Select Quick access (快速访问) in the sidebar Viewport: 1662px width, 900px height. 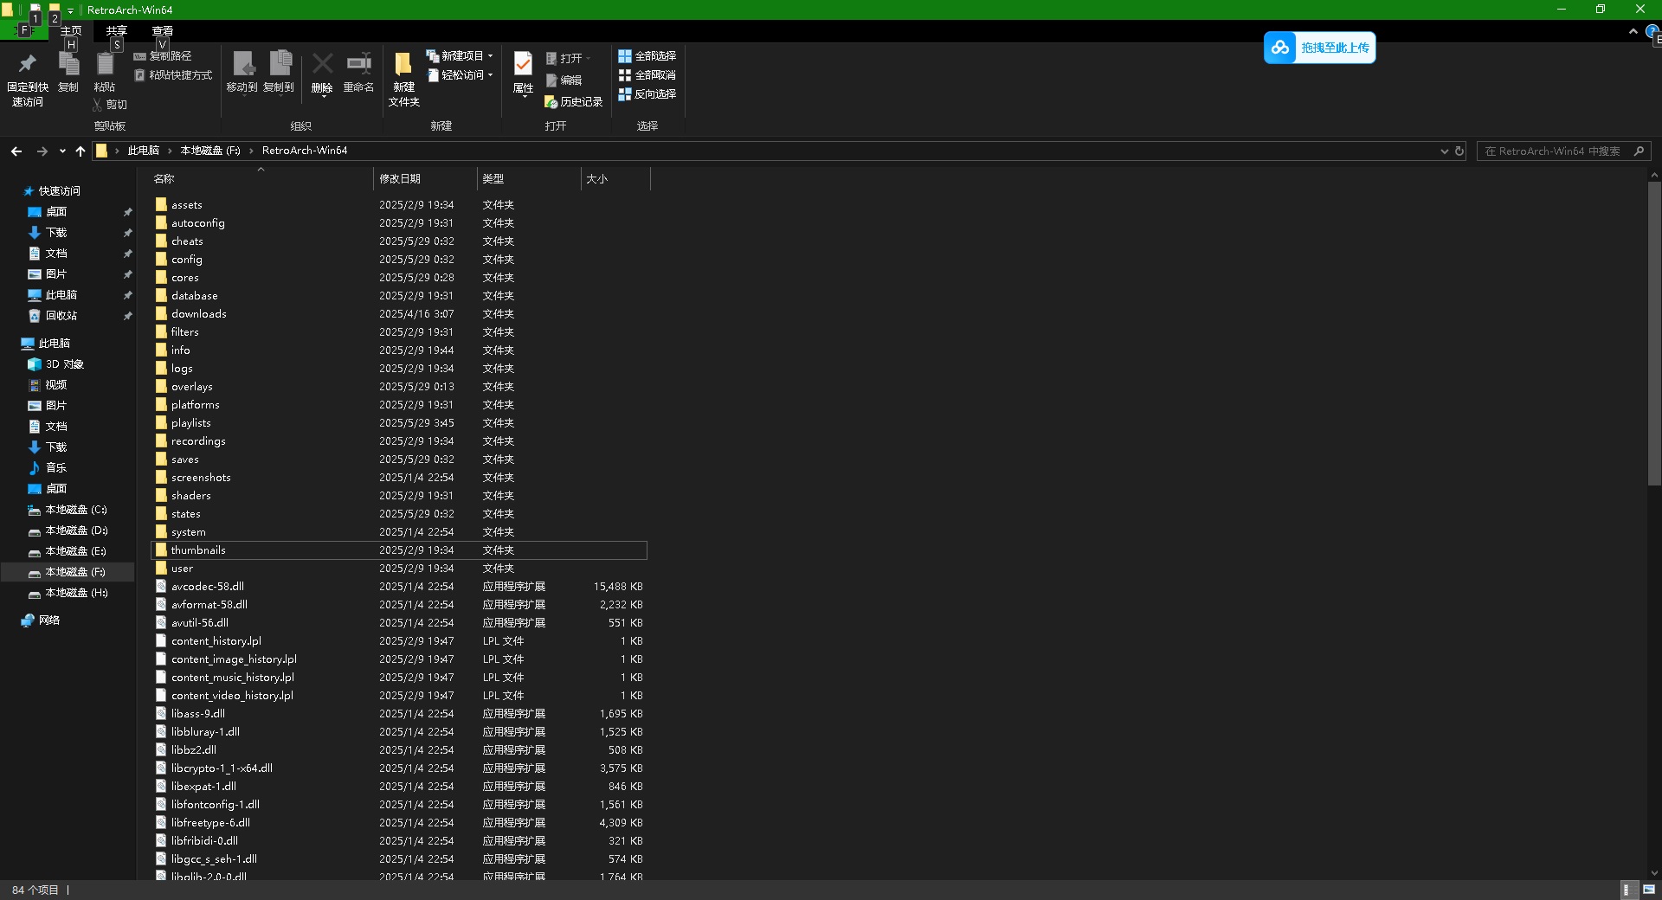59,191
